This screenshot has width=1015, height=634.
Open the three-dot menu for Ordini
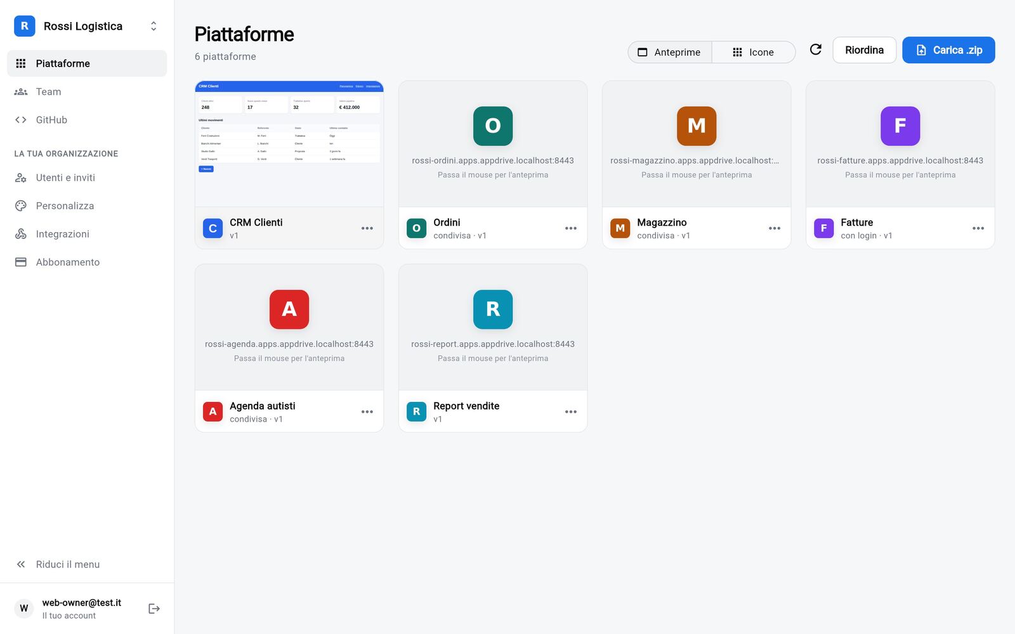[571, 228]
